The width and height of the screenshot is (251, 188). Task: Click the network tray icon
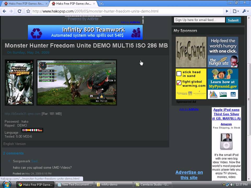(x=228, y=185)
